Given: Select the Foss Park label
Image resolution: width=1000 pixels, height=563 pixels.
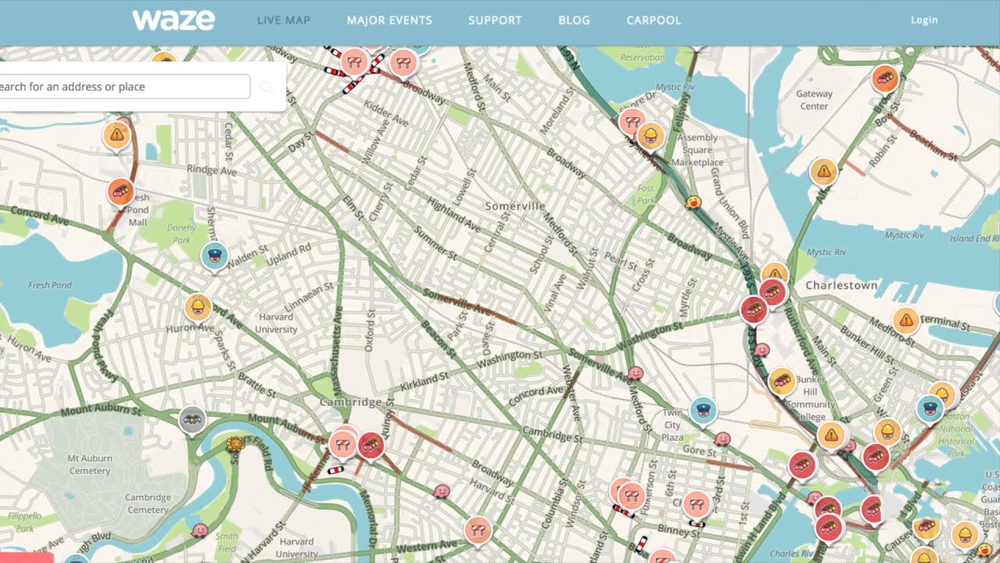Looking at the screenshot, I should tap(646, 194).
